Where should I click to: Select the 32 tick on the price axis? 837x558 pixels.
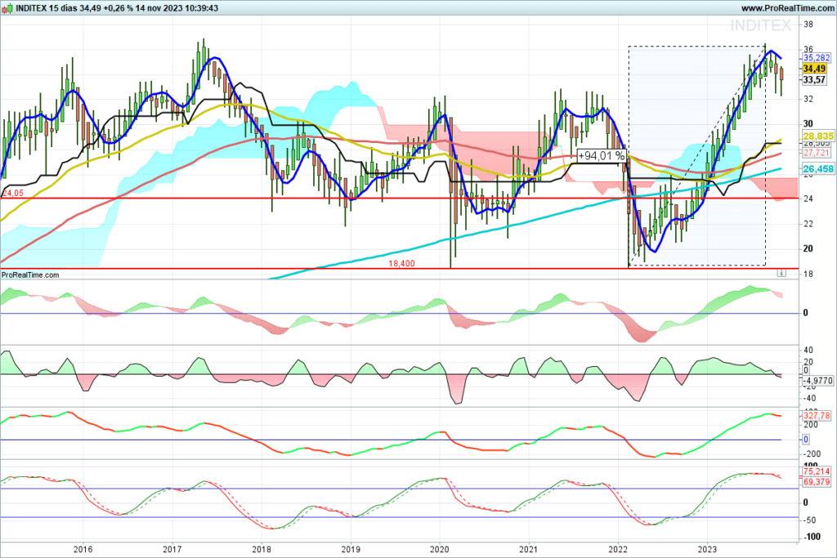coord(808,99)
